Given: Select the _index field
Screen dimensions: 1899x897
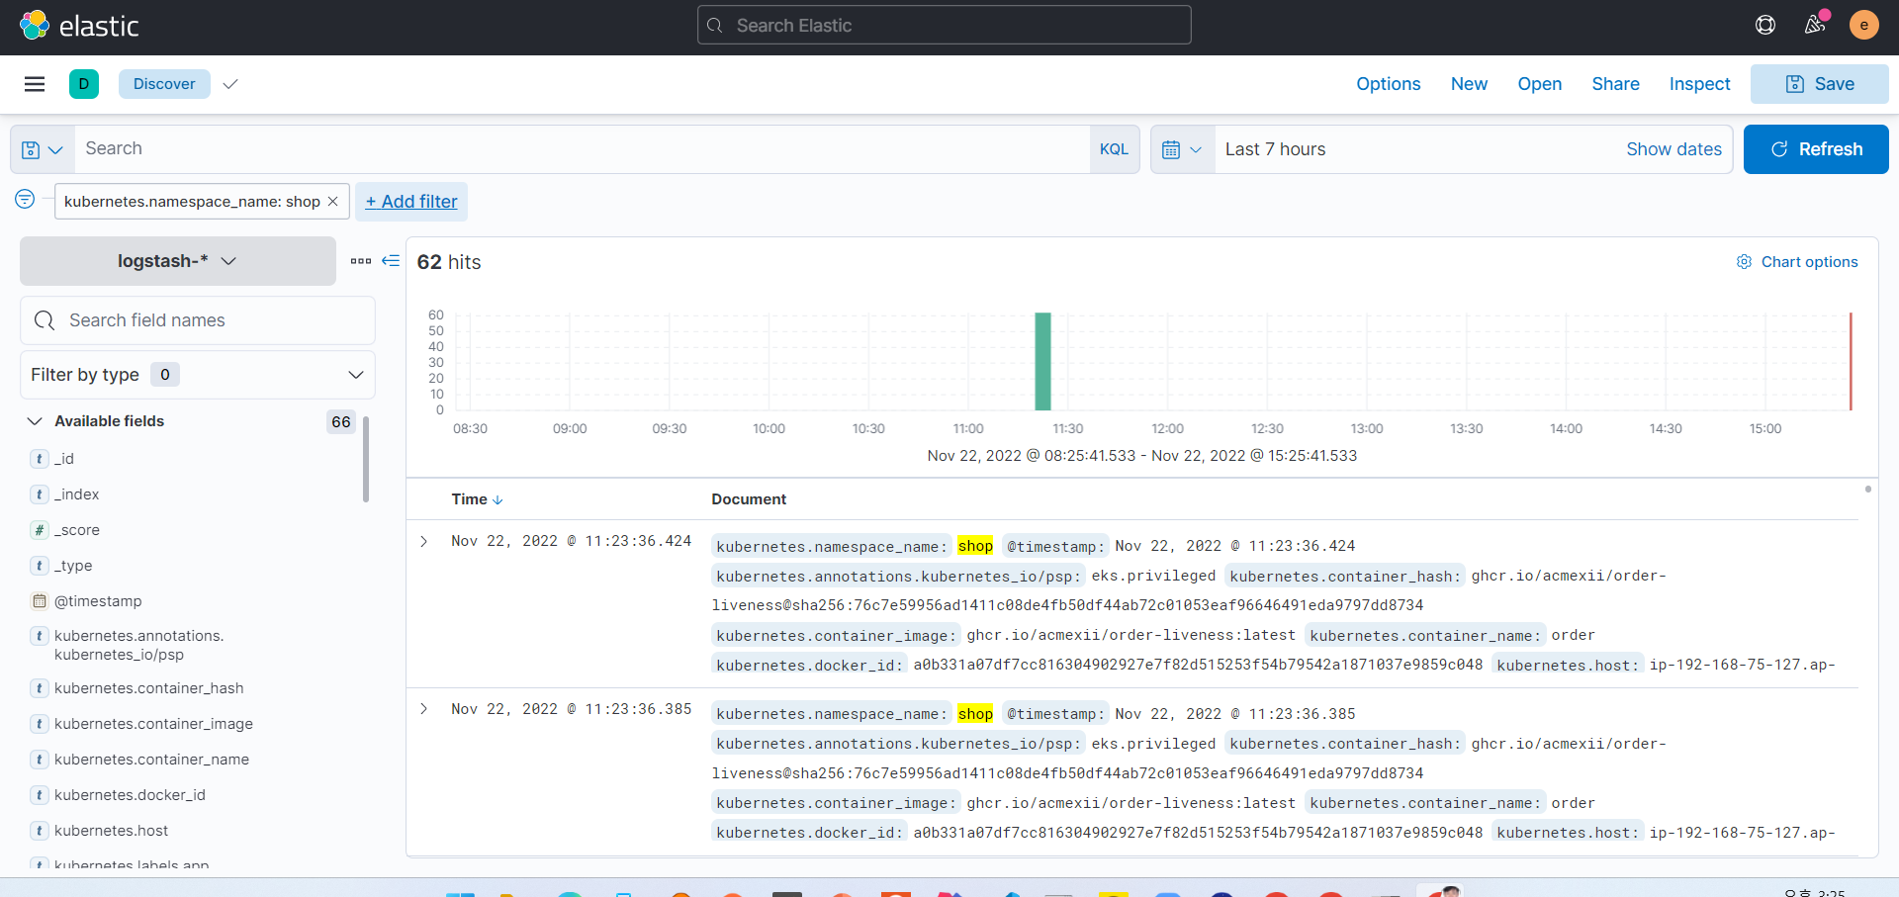Looking at the screenshot, I should [76, 494].
